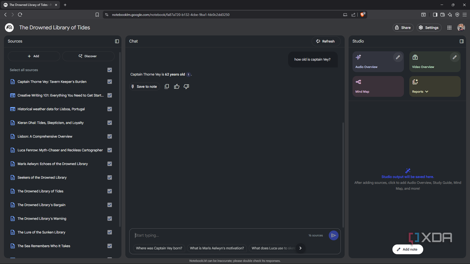Click the Add note button
Viewport: 470px width, 264px height.
(407, 249)
